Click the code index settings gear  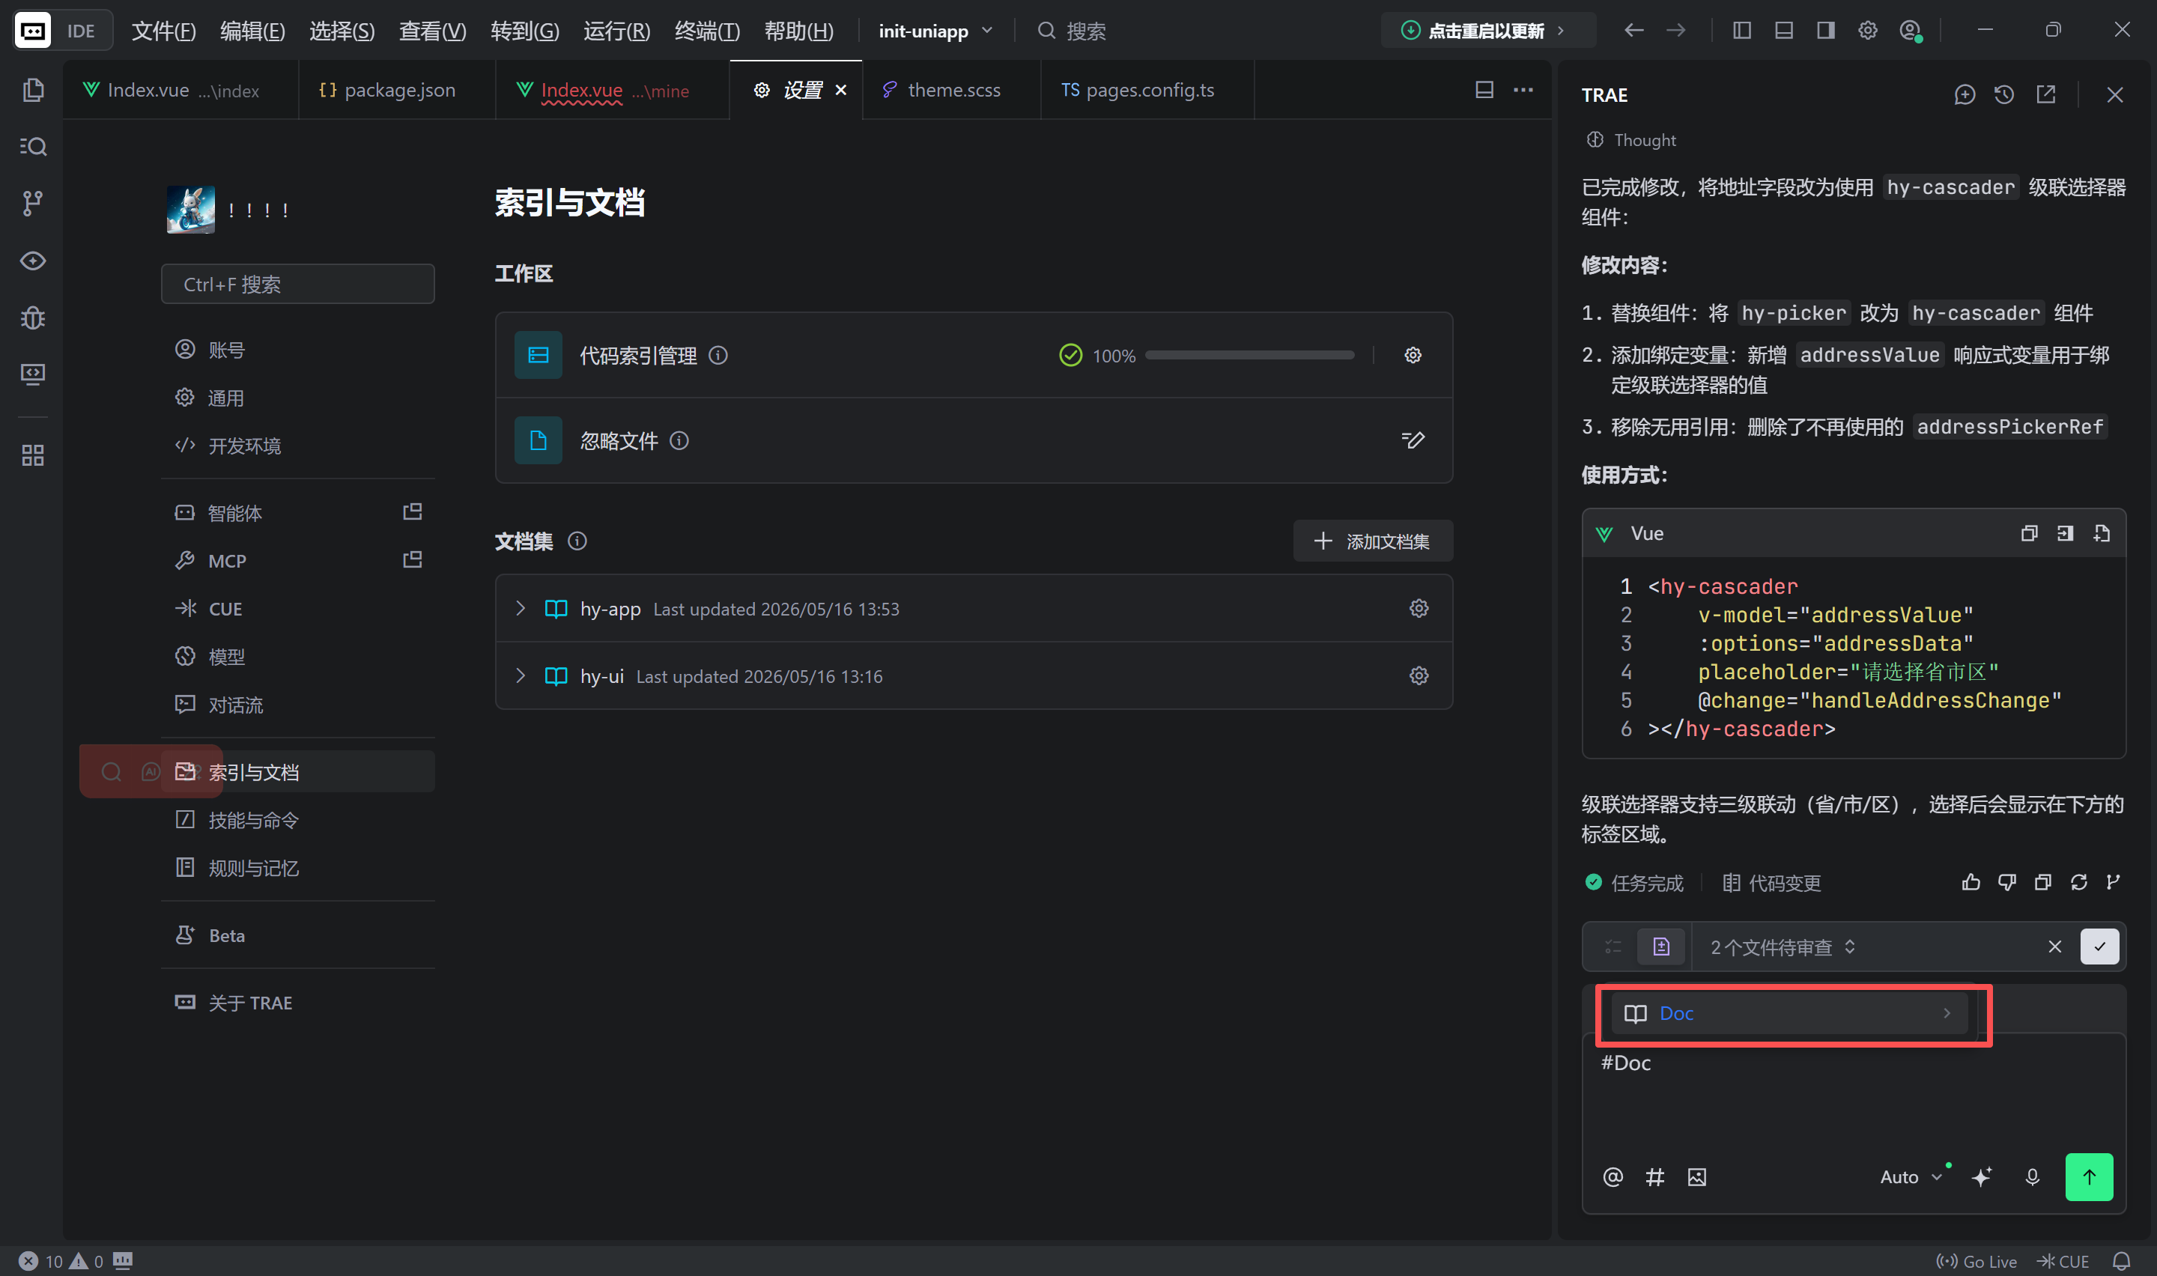pyautogui.click(x=1413, y=355)
